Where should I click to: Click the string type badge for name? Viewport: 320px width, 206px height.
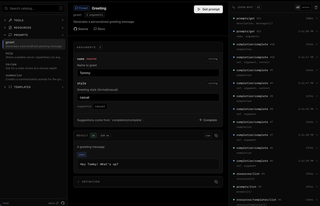(x=213, y=59)
